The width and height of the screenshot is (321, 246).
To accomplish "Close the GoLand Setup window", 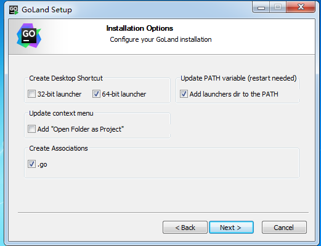I will pos(301,7).
